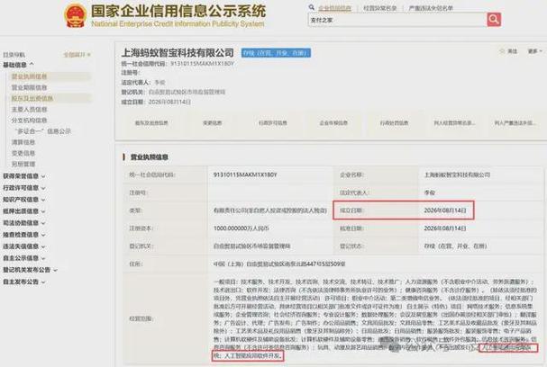Expand the 抵押出质信息 sidebar section
Viewport: 547px width, 367px height.
tap(24, 211)
